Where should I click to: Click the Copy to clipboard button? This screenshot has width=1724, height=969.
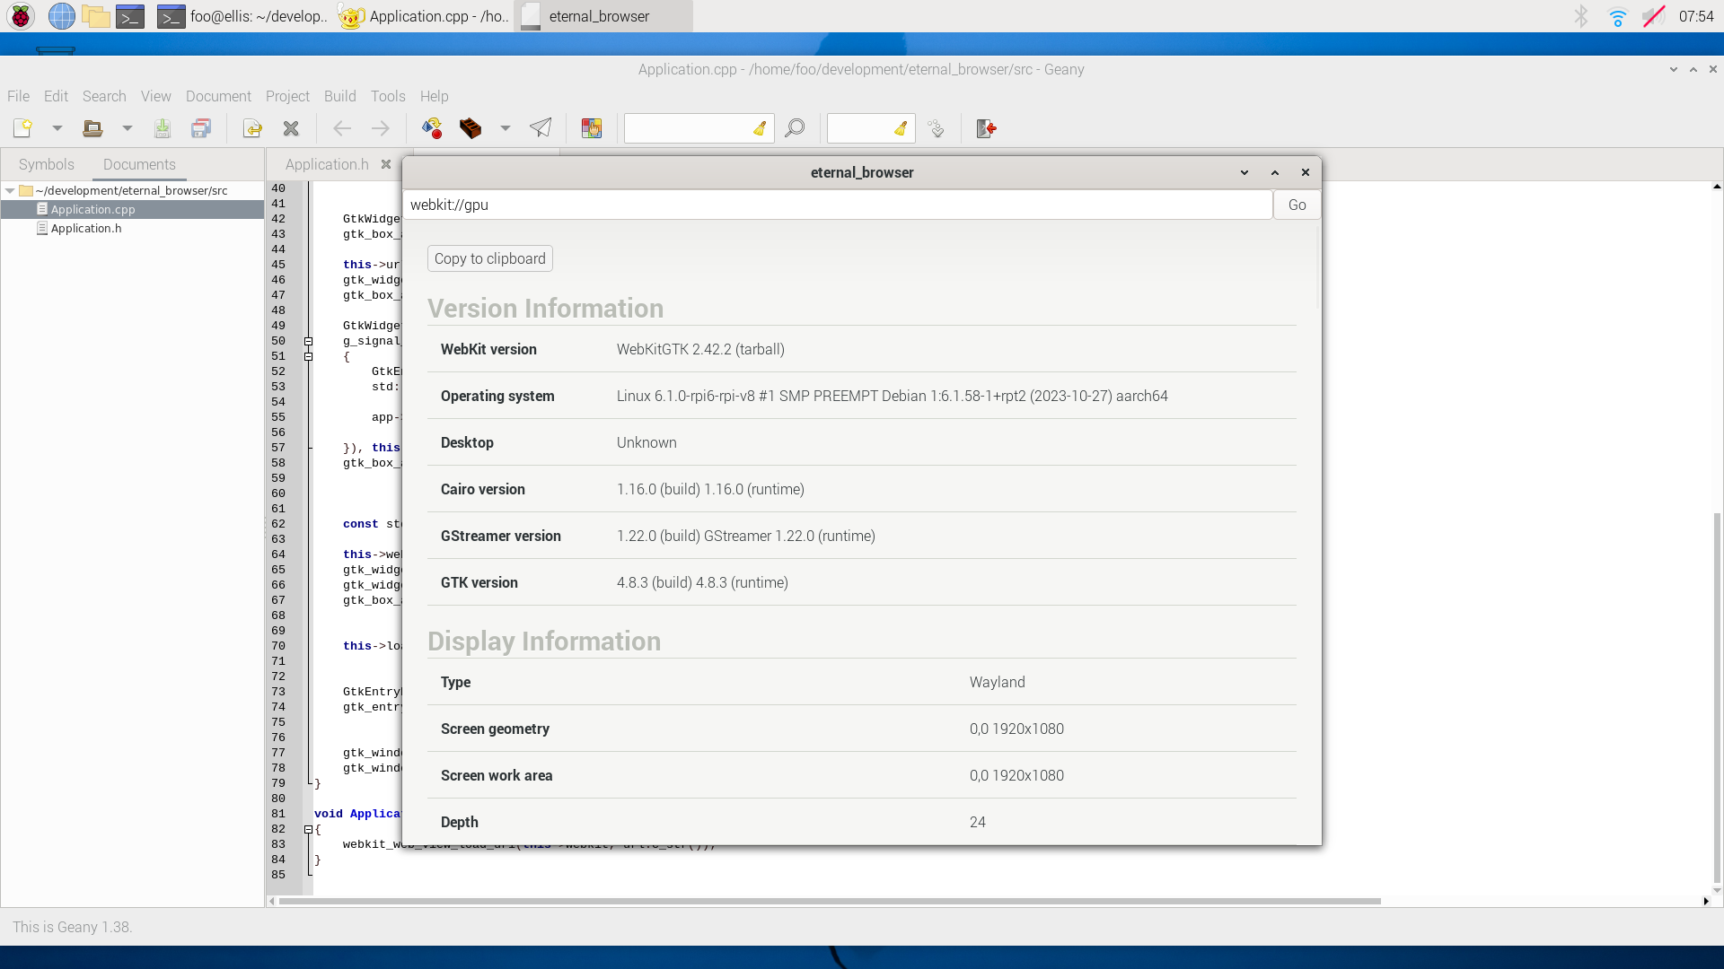pyautogui.click(x=489, y=258)
